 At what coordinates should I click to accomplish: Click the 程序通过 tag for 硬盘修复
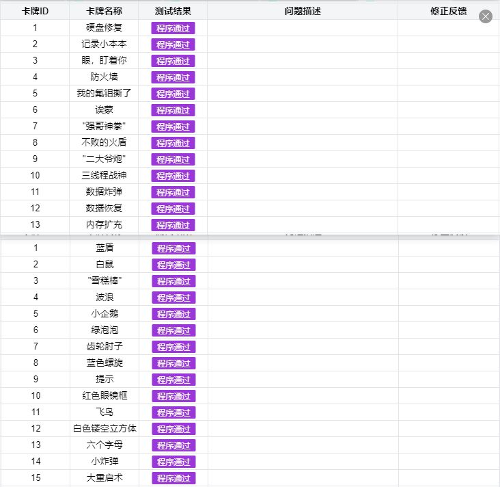tap(173, 28)
